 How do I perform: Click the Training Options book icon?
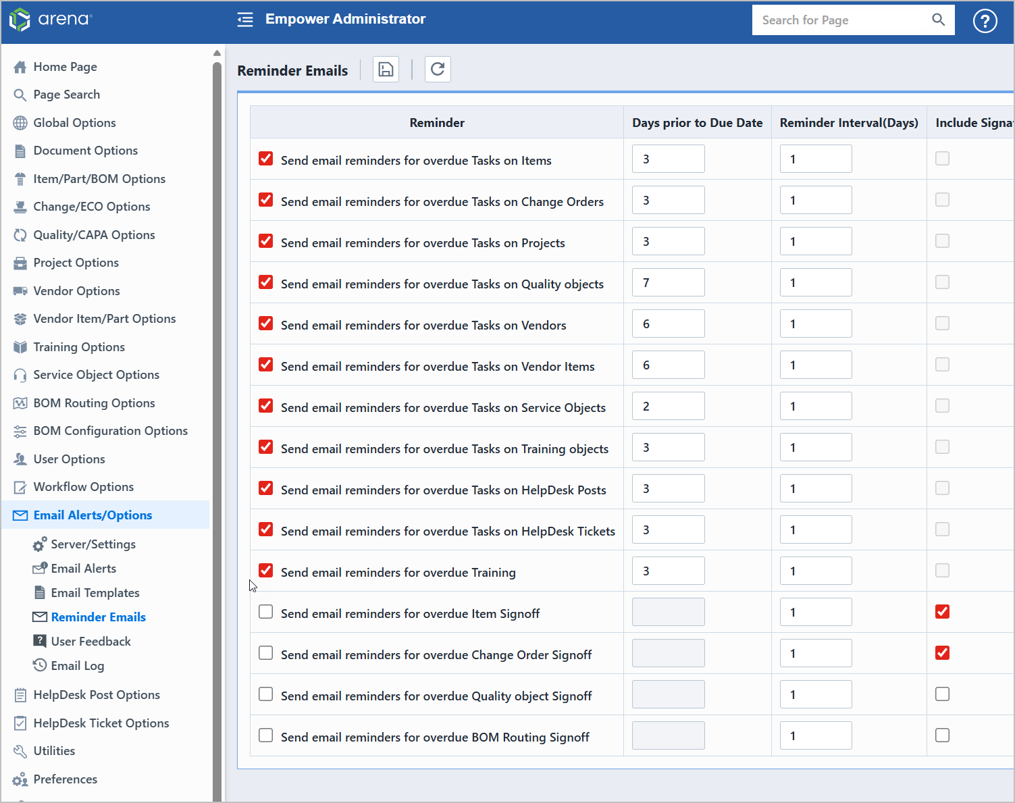click(20, 347)
